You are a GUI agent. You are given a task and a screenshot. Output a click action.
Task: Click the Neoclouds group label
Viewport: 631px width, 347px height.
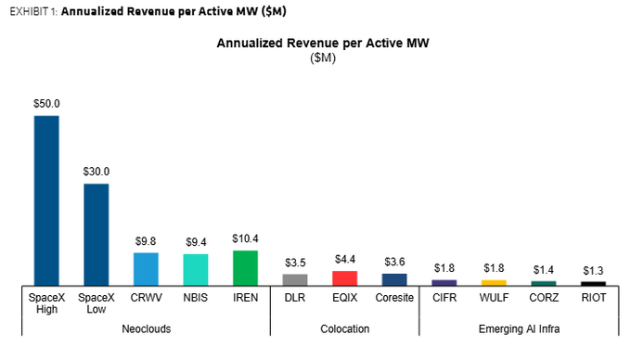coord(147,329)
